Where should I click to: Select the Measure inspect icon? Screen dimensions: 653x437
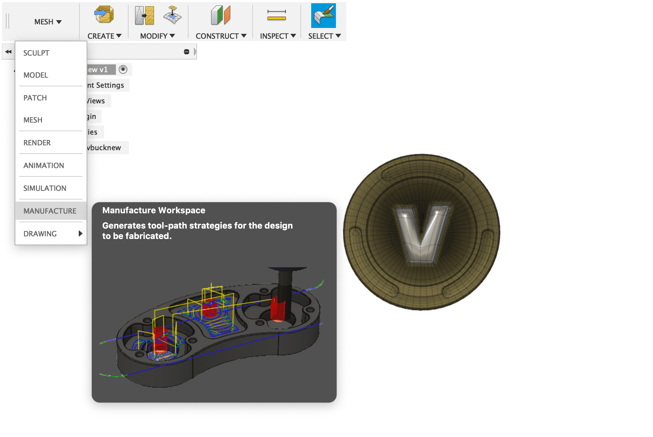[276, 15]
